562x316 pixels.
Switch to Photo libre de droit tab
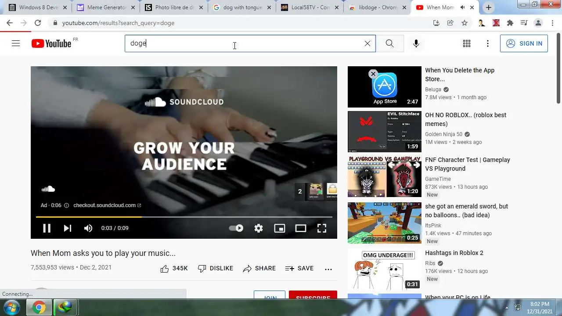[x=174, y=7]
